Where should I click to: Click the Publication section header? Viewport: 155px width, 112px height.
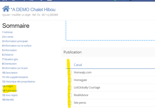click(108, 52)
